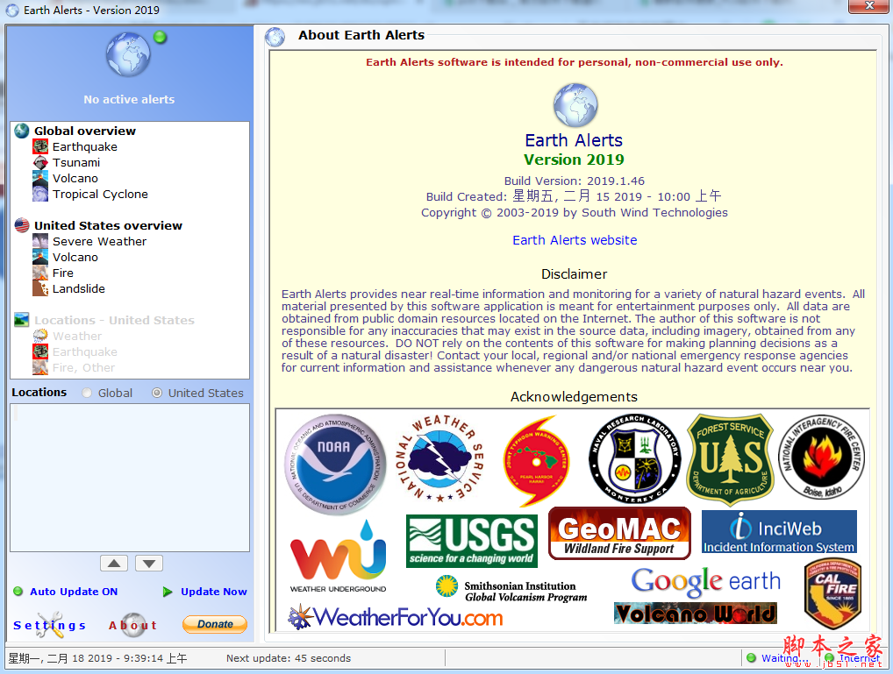The image size is (893, 674).
Task: Click the National Interagency Fire Center logo
Action: (x=822, y=458)
